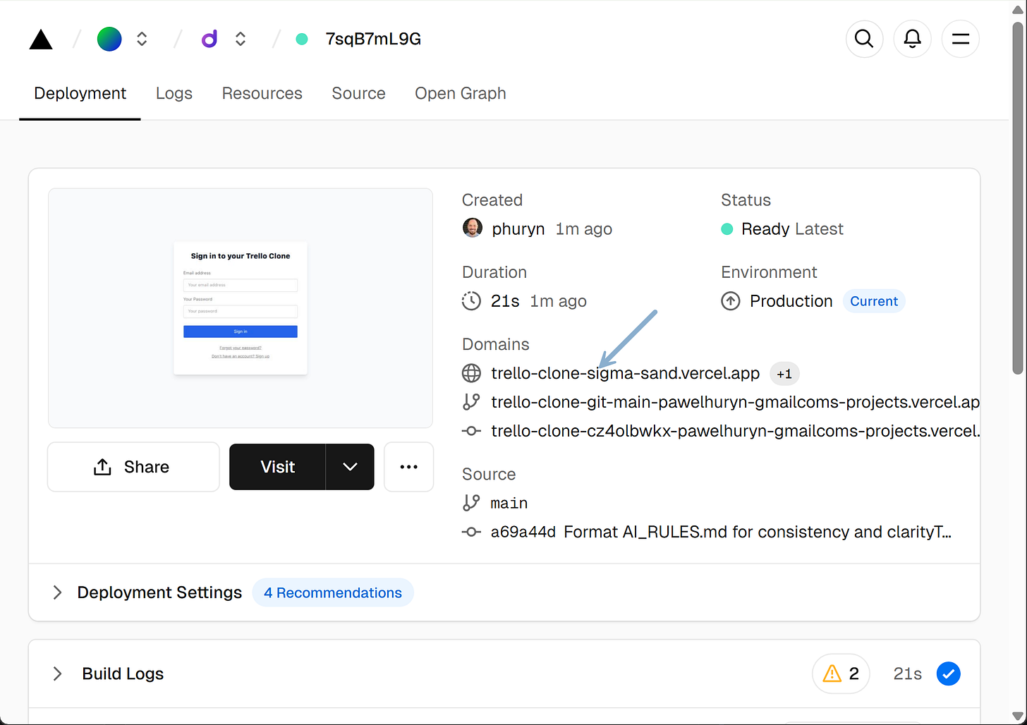Expand Build Logs chevron
The width and height of the screenshot is (1027, 725).
pos(57,674)
